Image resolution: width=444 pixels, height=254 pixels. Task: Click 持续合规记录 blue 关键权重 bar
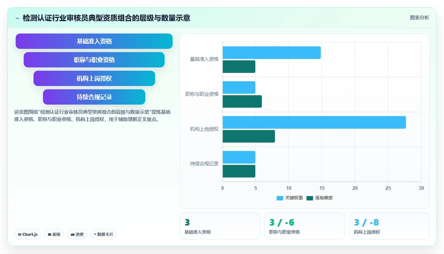click(x=239, y=157)
